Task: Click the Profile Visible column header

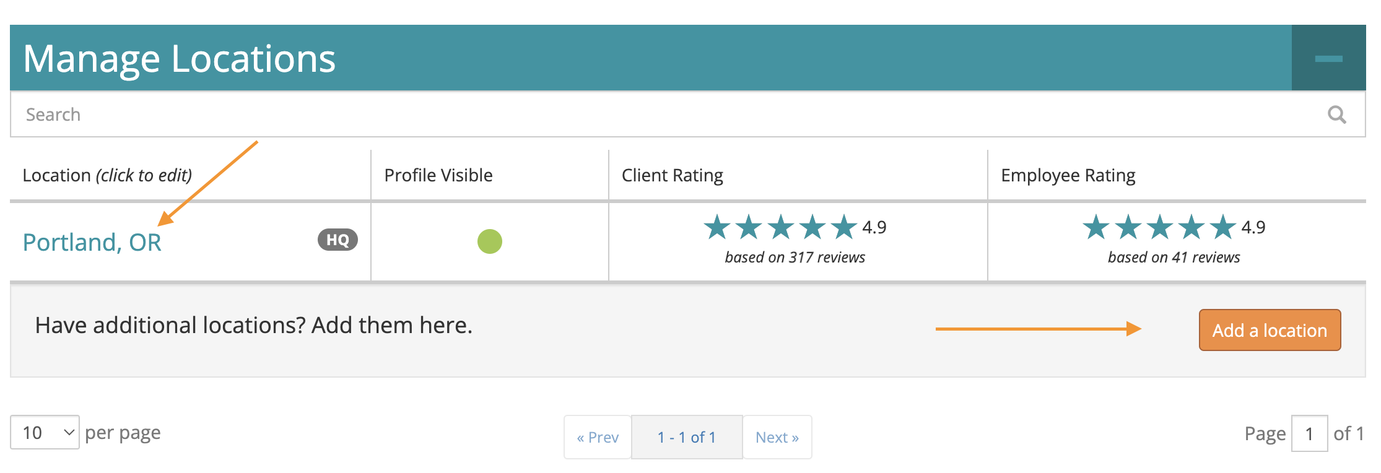Action: [438, 175]
